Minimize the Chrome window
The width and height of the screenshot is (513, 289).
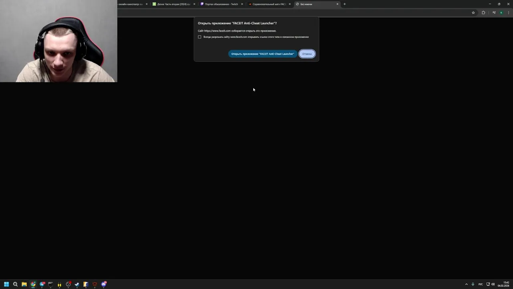tap(490, 4)
